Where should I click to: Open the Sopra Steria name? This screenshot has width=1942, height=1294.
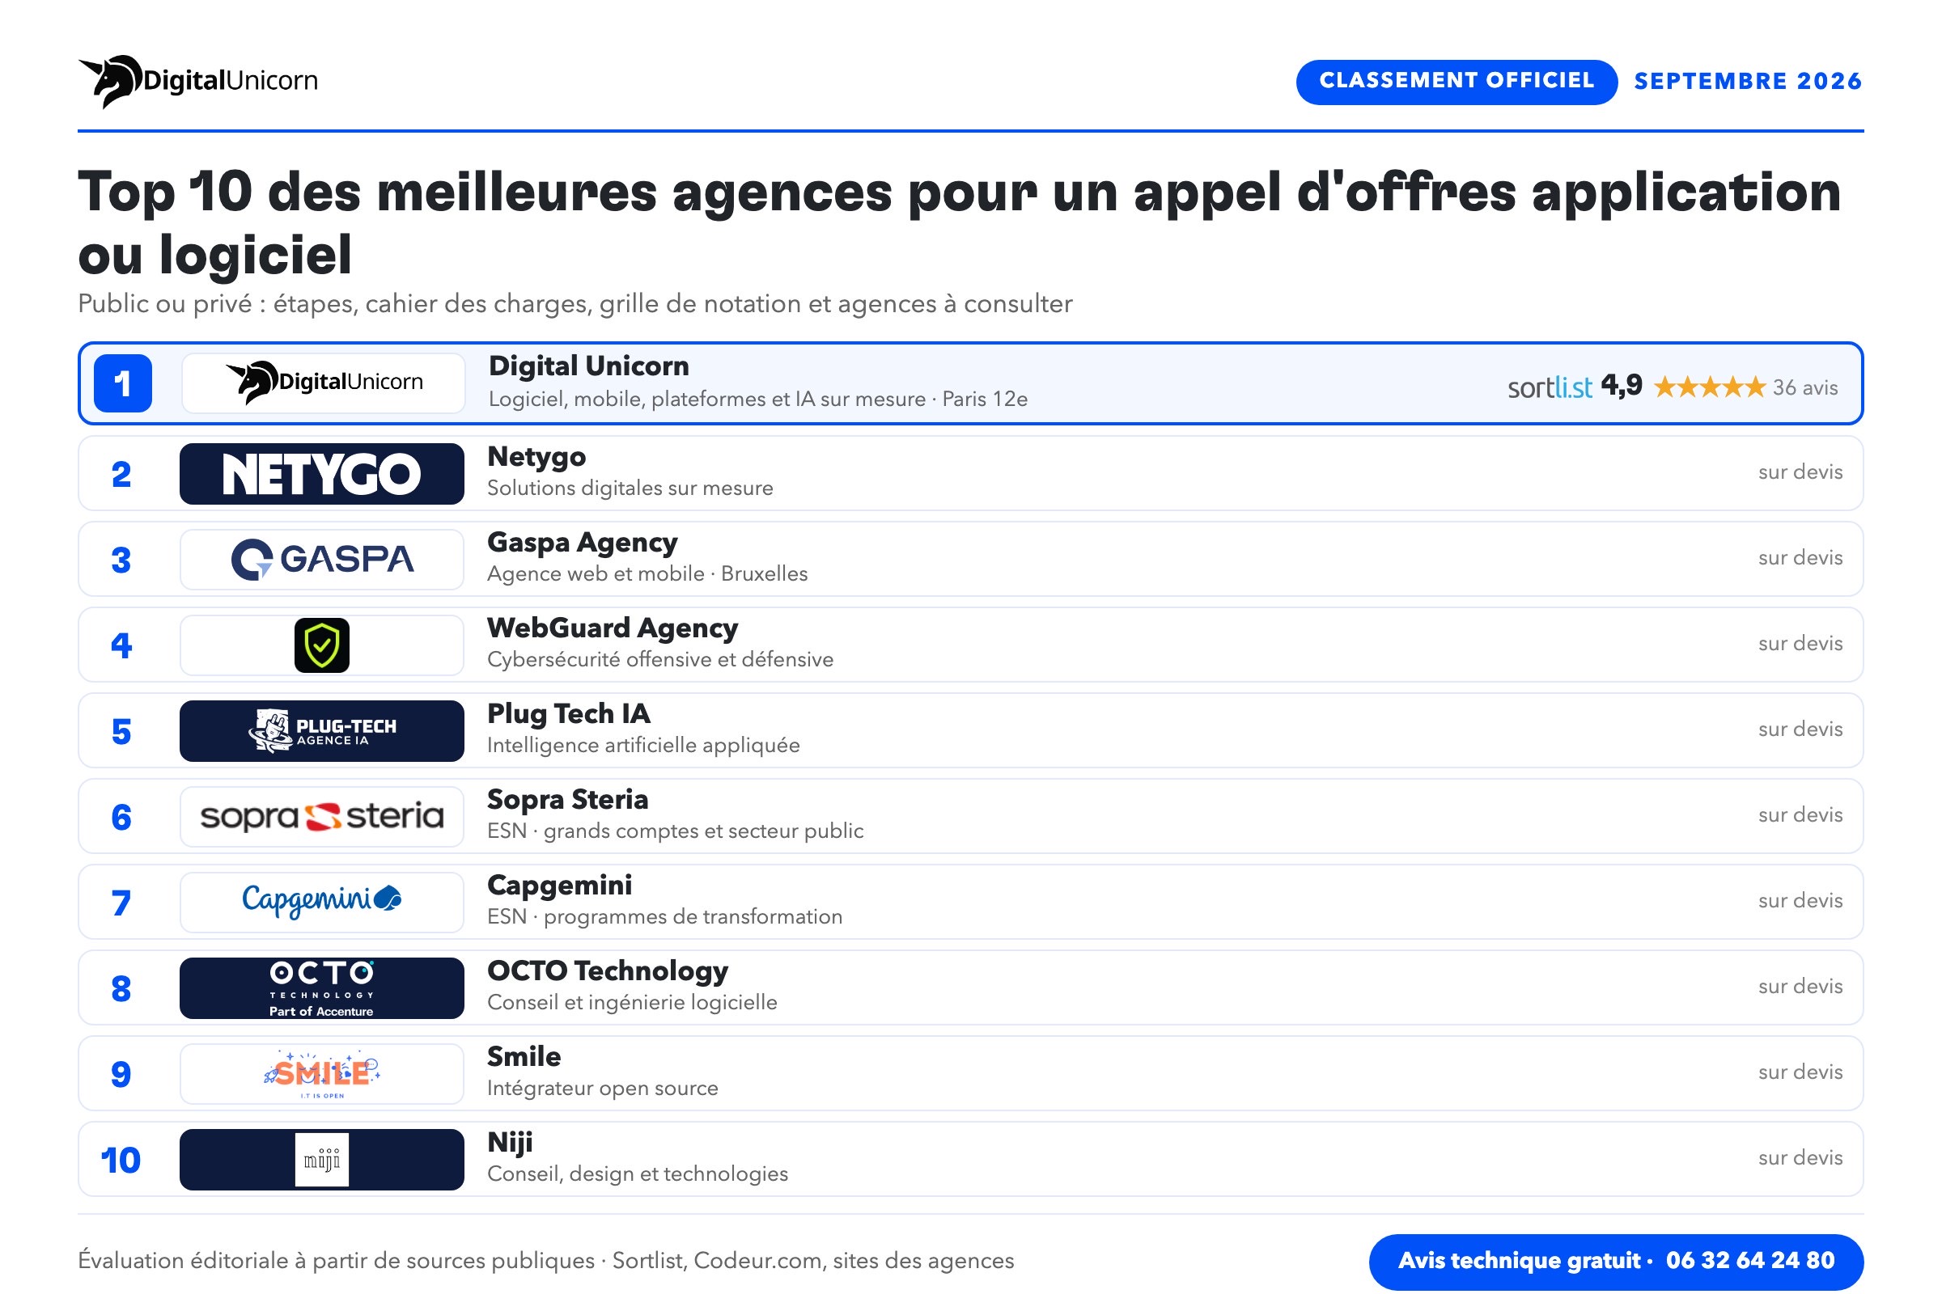click(x=568, y=799)
